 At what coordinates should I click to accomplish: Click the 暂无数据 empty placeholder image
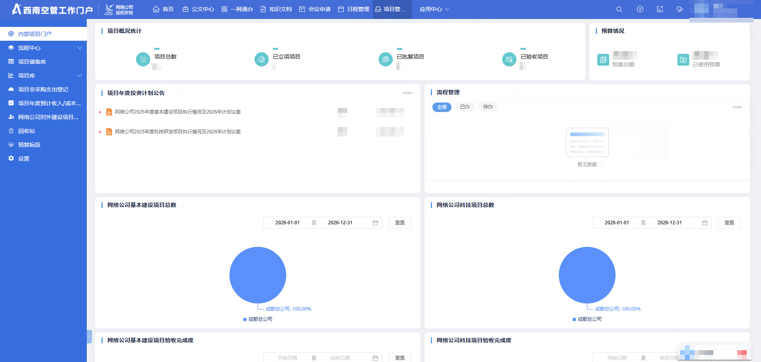[x=587, y=142]
